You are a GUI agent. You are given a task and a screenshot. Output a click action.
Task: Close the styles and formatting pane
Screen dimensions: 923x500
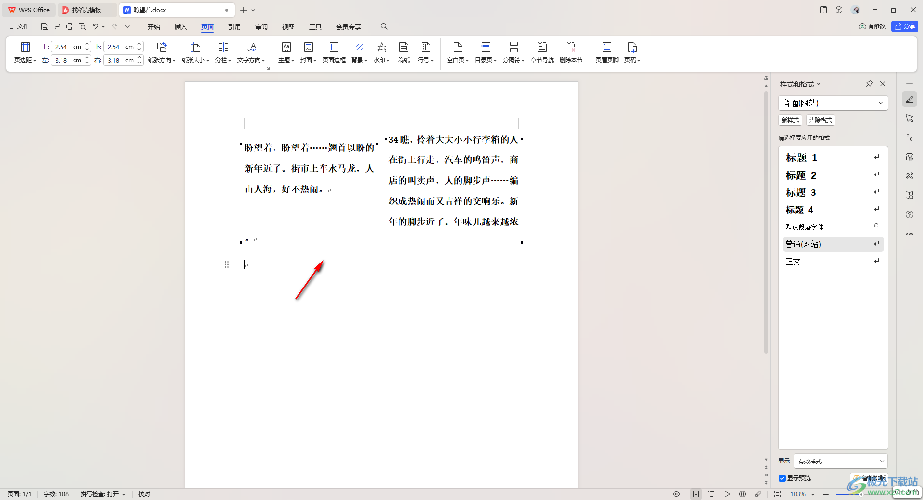[883, 84]
